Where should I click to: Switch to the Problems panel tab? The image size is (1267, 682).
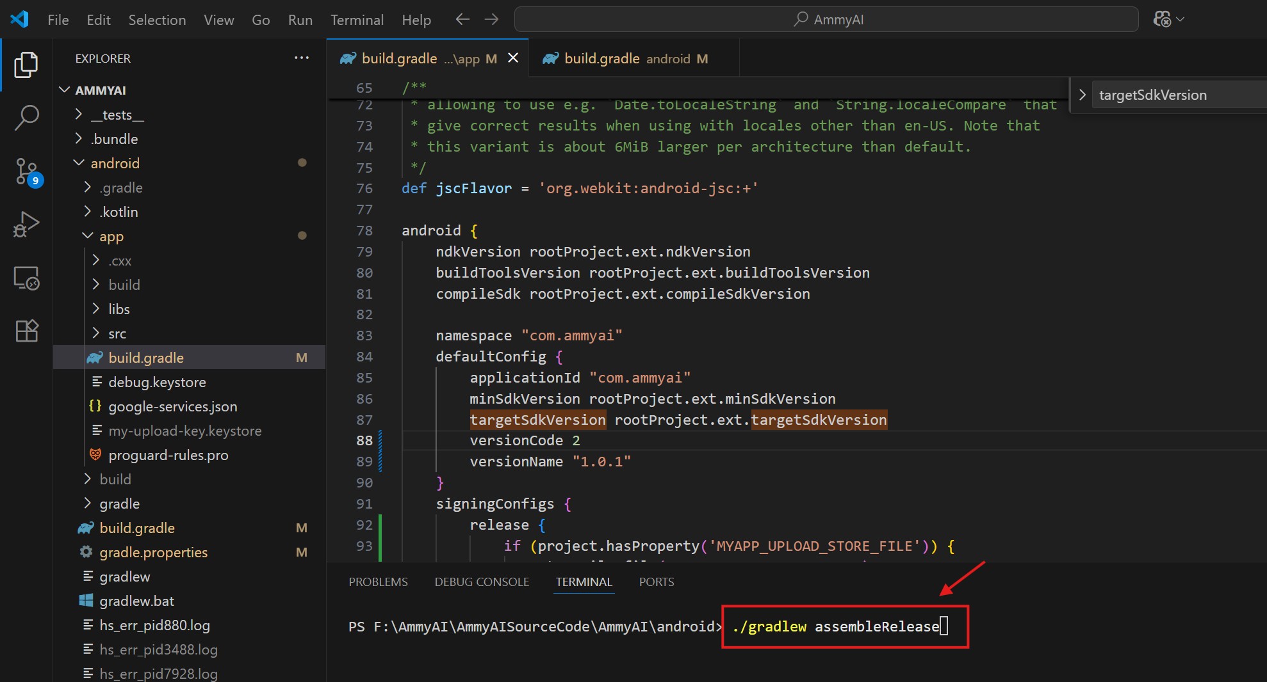coord(378,582)
